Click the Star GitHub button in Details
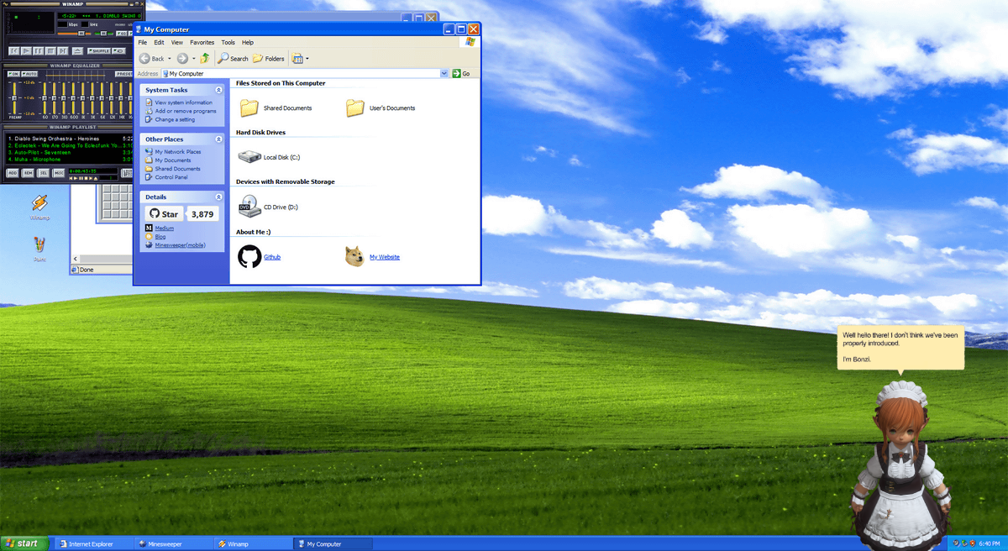Screen dimensions: 1008x551 [x=164, y=214]
